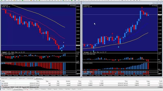Sort history by the Profit column header
The width and height of the screenshot is (163, 91).
(161, 81)
